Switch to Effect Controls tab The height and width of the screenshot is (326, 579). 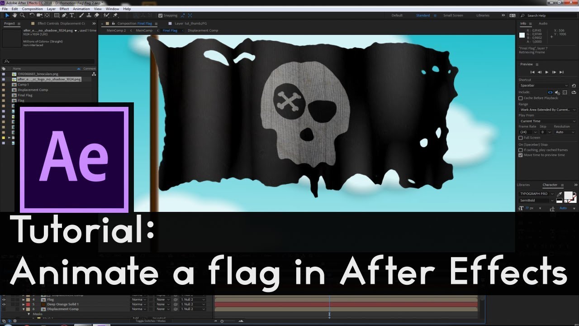(x=61, y=24)
